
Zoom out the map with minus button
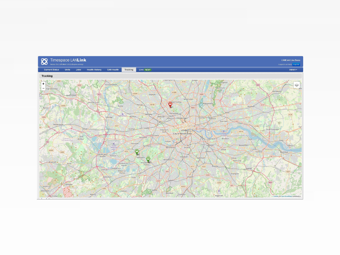pos(43,88)
